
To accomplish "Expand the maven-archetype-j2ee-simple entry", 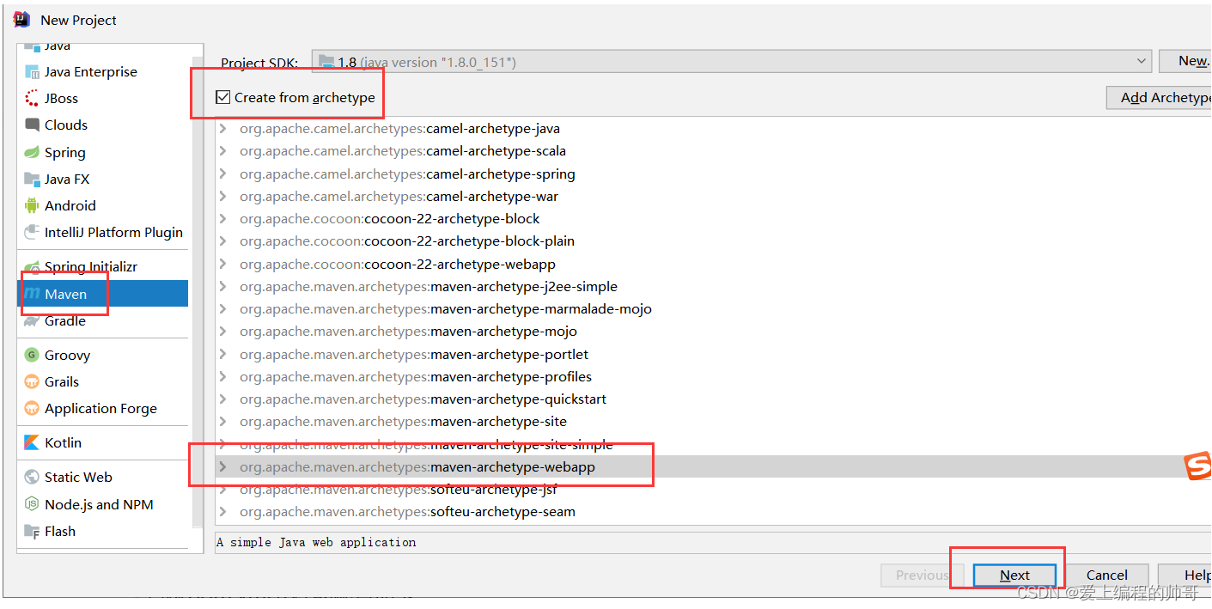I will [224, 287].
